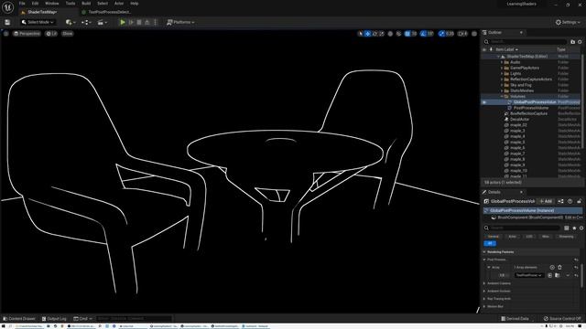The width and height of the screenshot is (586, 329).
Task: Toggle scale snapping in viewport
Action: (x=442, y=34)
